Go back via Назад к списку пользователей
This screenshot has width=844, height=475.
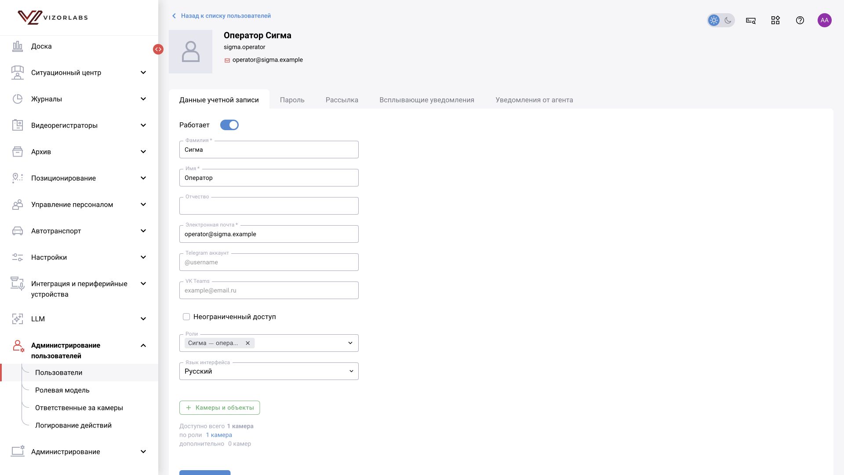coord(221,16)
